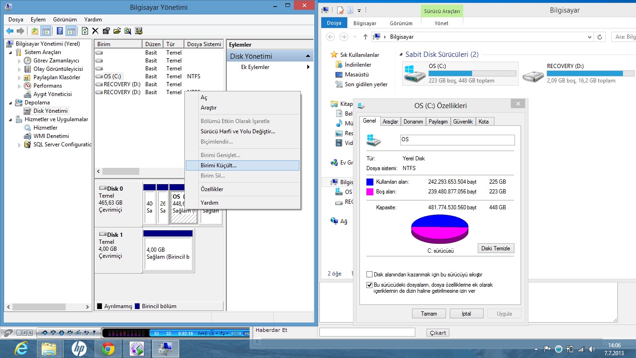Viewport: 636px width, 358px height.
Task: Select the Hizmetler gear icon
Action: 28,128
